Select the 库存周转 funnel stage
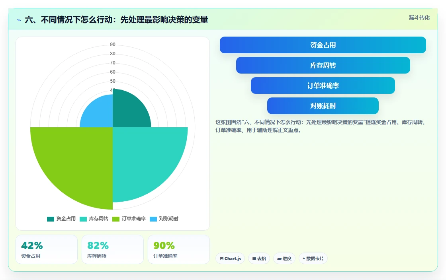446x280 pixels. click(323, 65)
